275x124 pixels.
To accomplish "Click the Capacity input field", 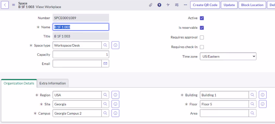I will (81, 55).
